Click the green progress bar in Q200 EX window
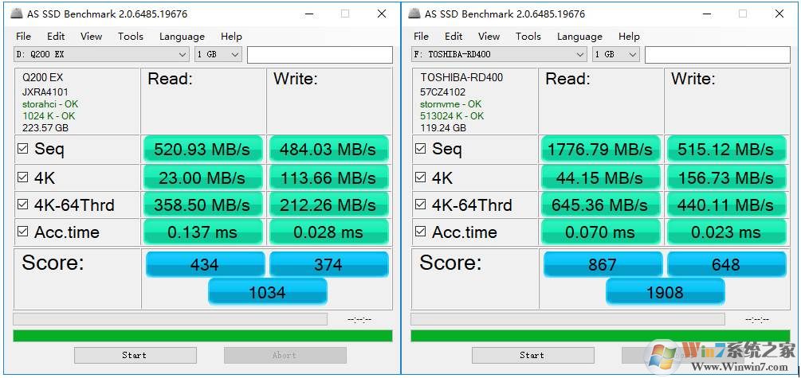Viewport: 801px width, 378px height. 202,336
